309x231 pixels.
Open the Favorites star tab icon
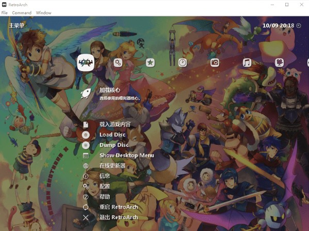(150, 62)
